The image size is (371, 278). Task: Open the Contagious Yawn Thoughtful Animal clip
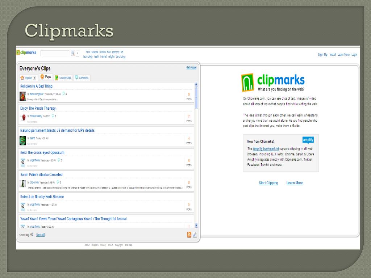point(73,219)
